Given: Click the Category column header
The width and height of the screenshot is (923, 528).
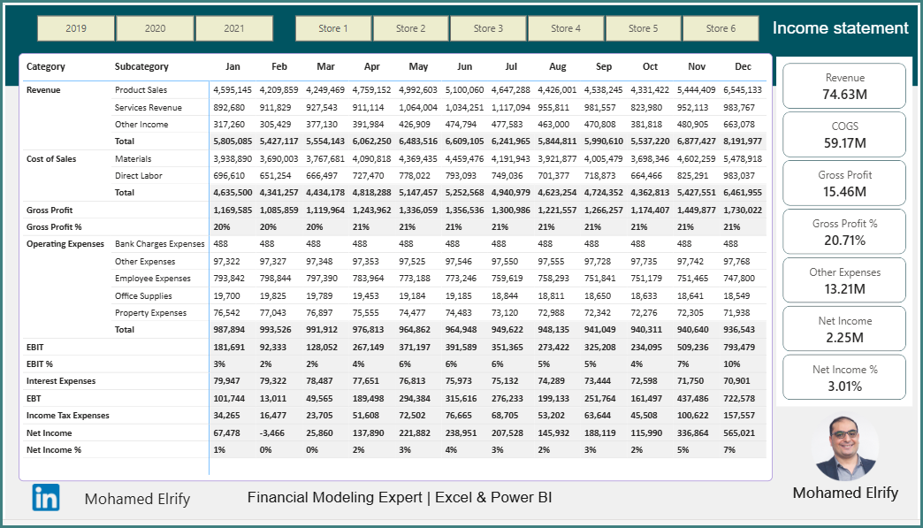Looking at the screenshot, I should coord(46,66).
